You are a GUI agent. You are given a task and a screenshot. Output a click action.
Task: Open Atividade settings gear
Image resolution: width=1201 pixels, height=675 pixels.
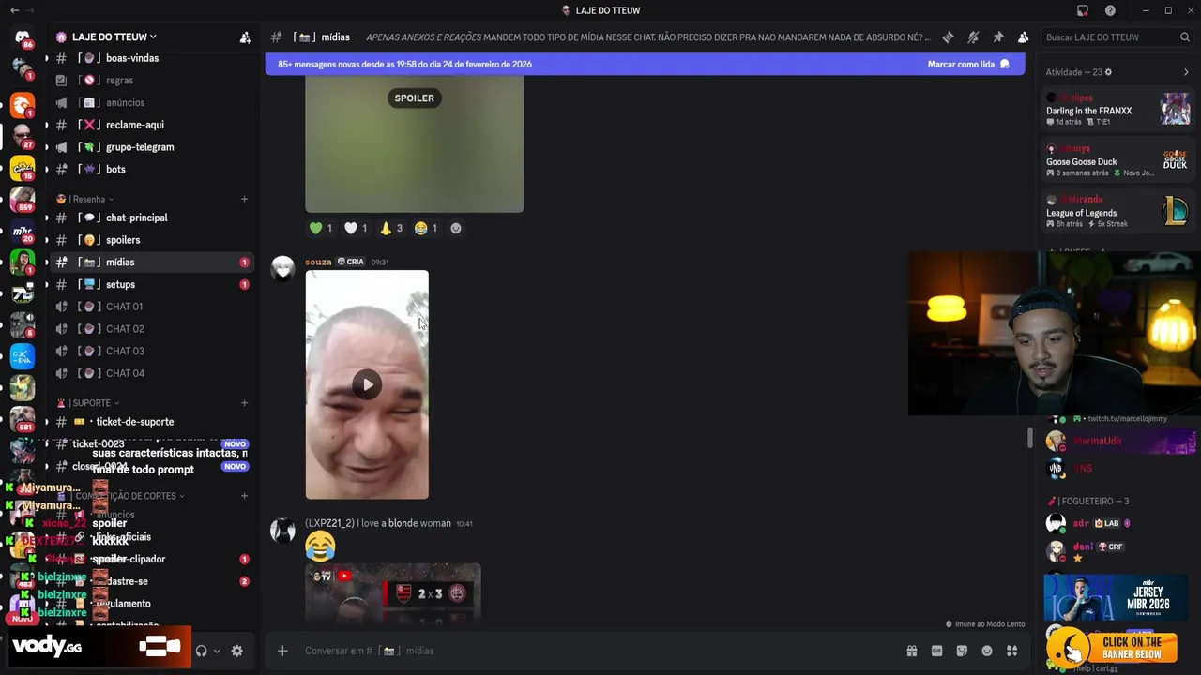coord(1108,72)
